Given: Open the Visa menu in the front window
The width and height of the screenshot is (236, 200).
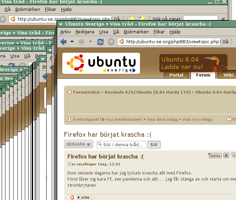Looking at the screenshot, I should [104, 32].
